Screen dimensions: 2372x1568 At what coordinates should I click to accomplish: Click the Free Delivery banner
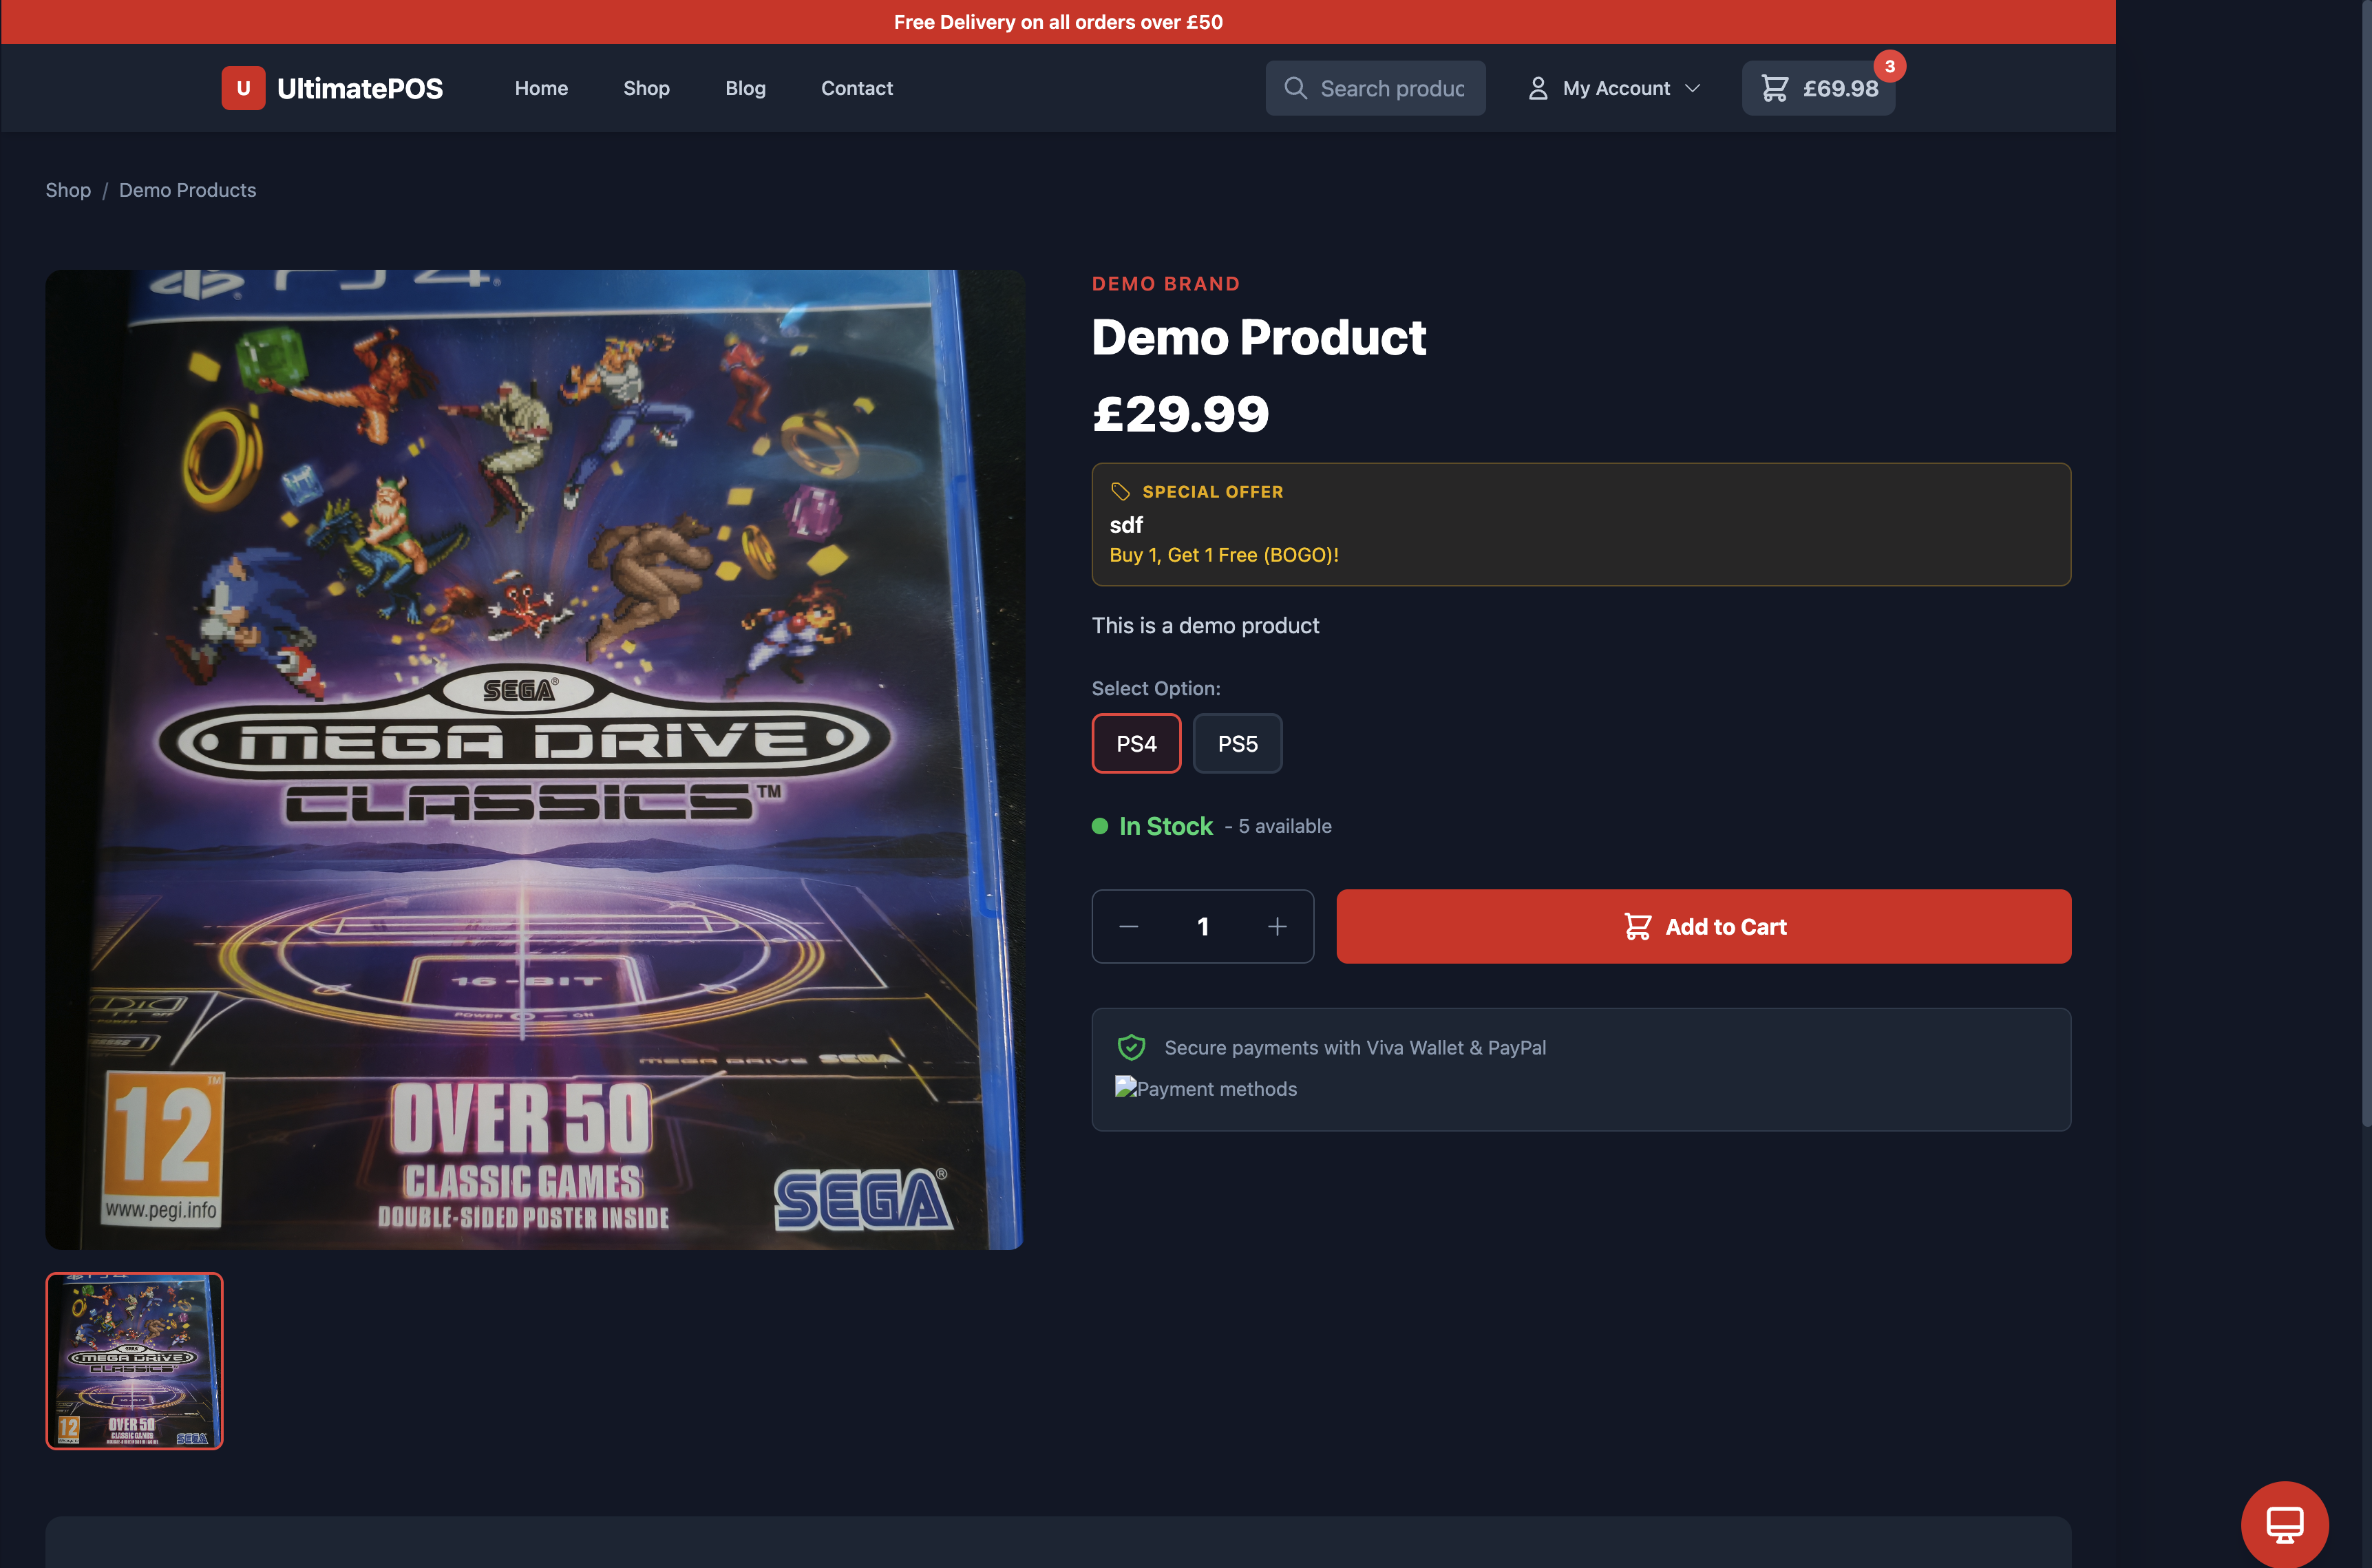click(x=1058, y=22)
